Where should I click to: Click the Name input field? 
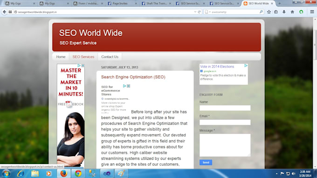(x=225, y=108)
